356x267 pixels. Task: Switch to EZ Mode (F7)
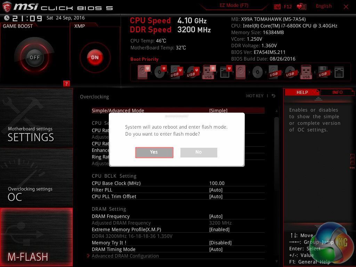pyautogui.click(x=234, y=6)
